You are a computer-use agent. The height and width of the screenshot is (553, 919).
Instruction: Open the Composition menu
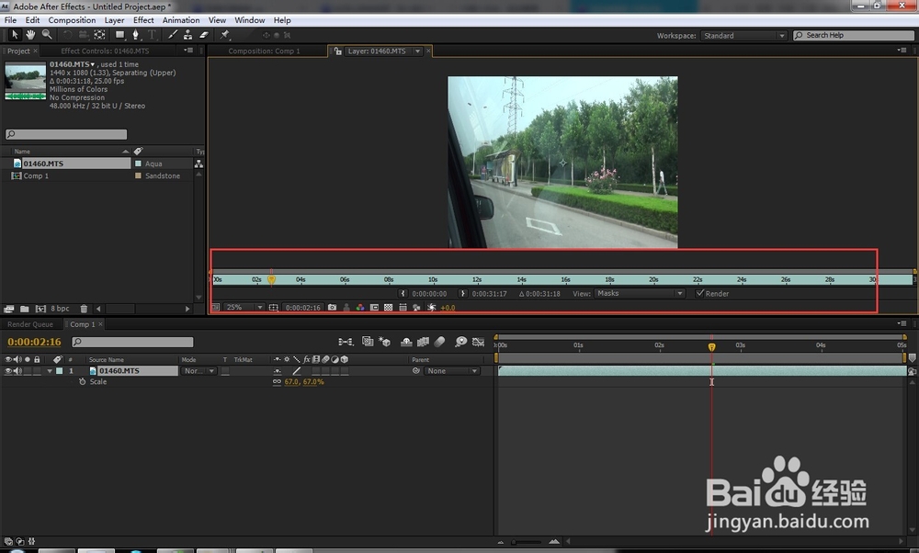point(72,19)
